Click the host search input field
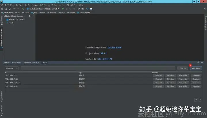The image size is (207, 118). (x=98, y=68)
